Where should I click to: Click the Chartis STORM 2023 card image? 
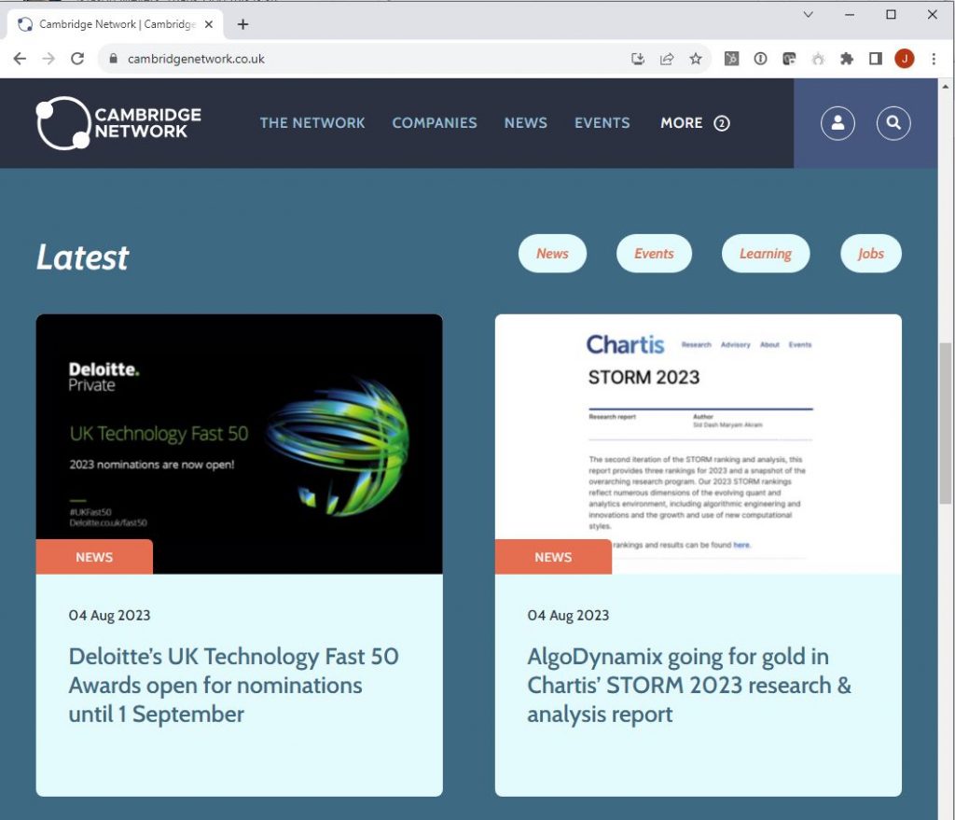(x=698, y=444)
